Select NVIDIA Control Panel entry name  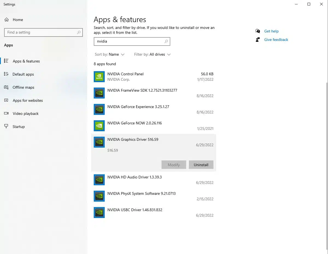(125, 74)
